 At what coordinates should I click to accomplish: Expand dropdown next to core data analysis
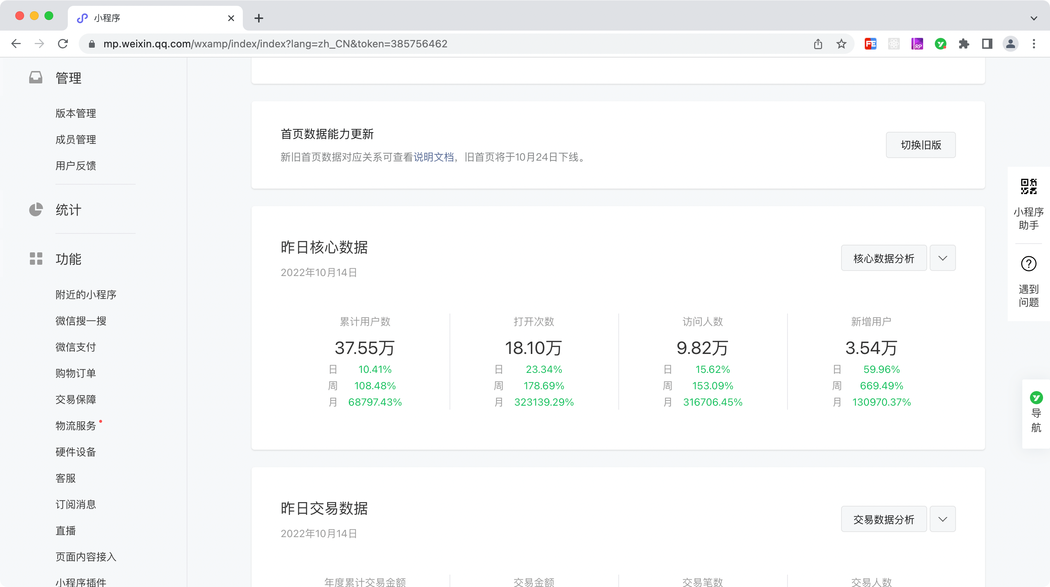[942, 258]
